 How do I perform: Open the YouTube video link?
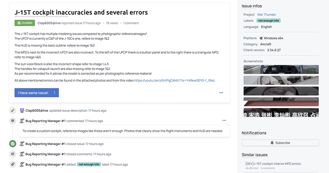pyautogui.click(x=174, y=80)
